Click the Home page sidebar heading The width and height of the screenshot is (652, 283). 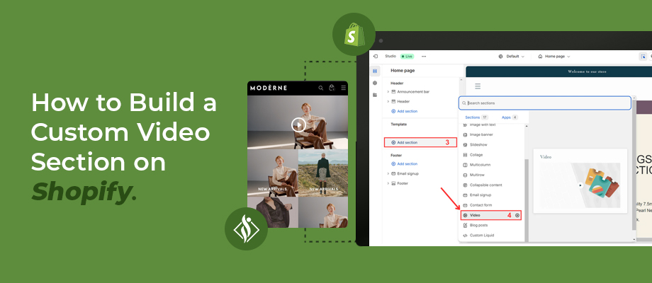[x=403, y=71]
